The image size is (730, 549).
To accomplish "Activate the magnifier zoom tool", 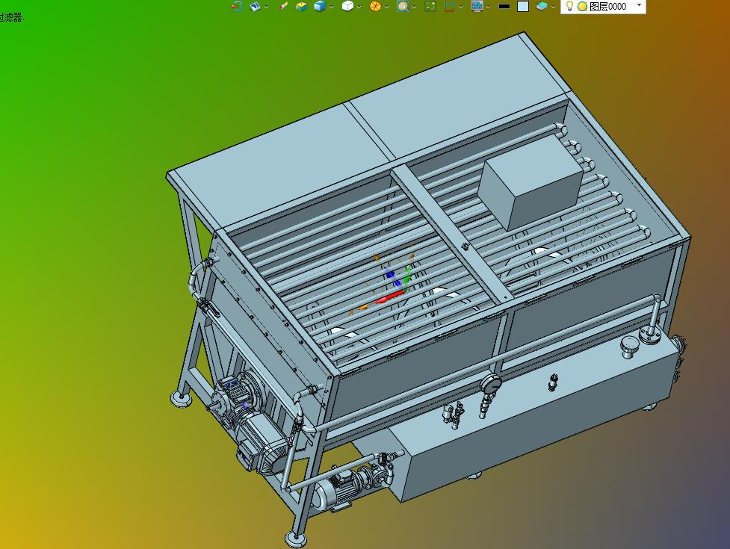I will [403, 6].
